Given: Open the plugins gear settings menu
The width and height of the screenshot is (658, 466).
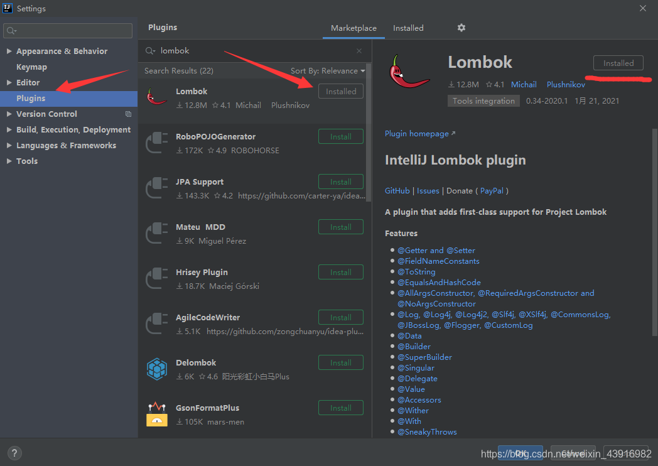Looking at the screenshot, I should click(x=461, y=28).
